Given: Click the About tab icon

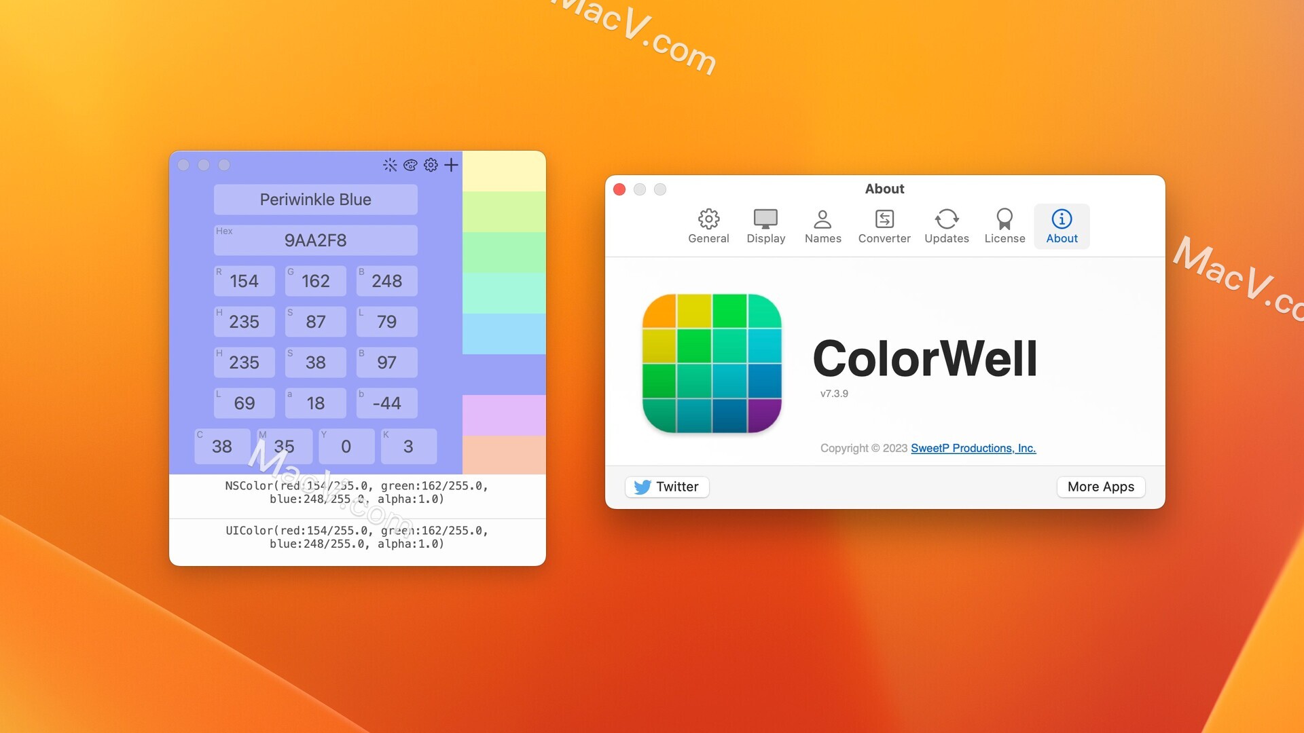Looking at the screenshot, I should (x=1059, y=217).
